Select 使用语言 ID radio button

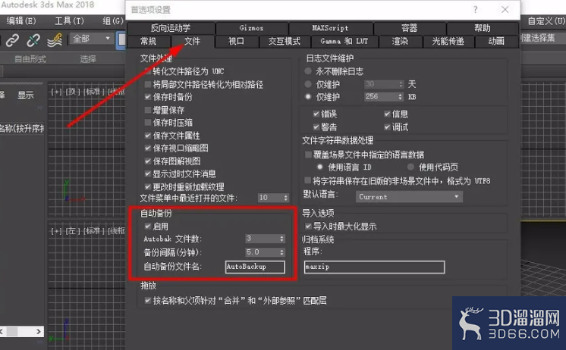coord(320,167)
